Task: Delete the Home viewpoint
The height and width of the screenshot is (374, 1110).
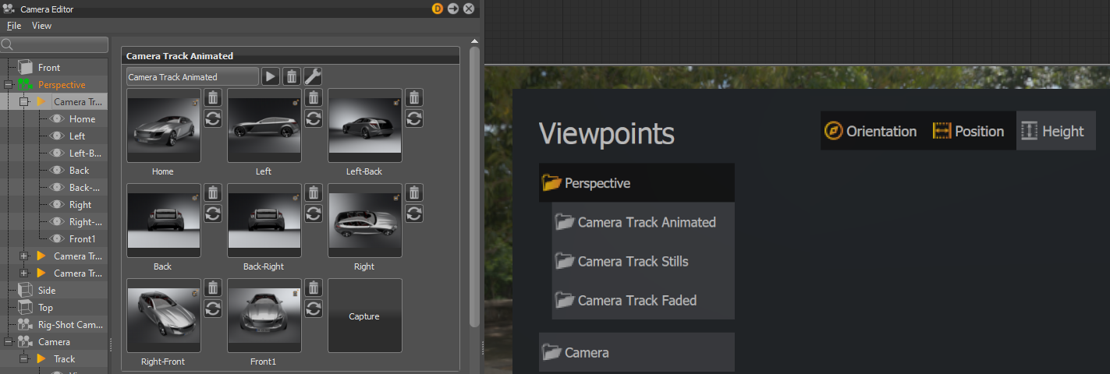Action: coord(213,97)
